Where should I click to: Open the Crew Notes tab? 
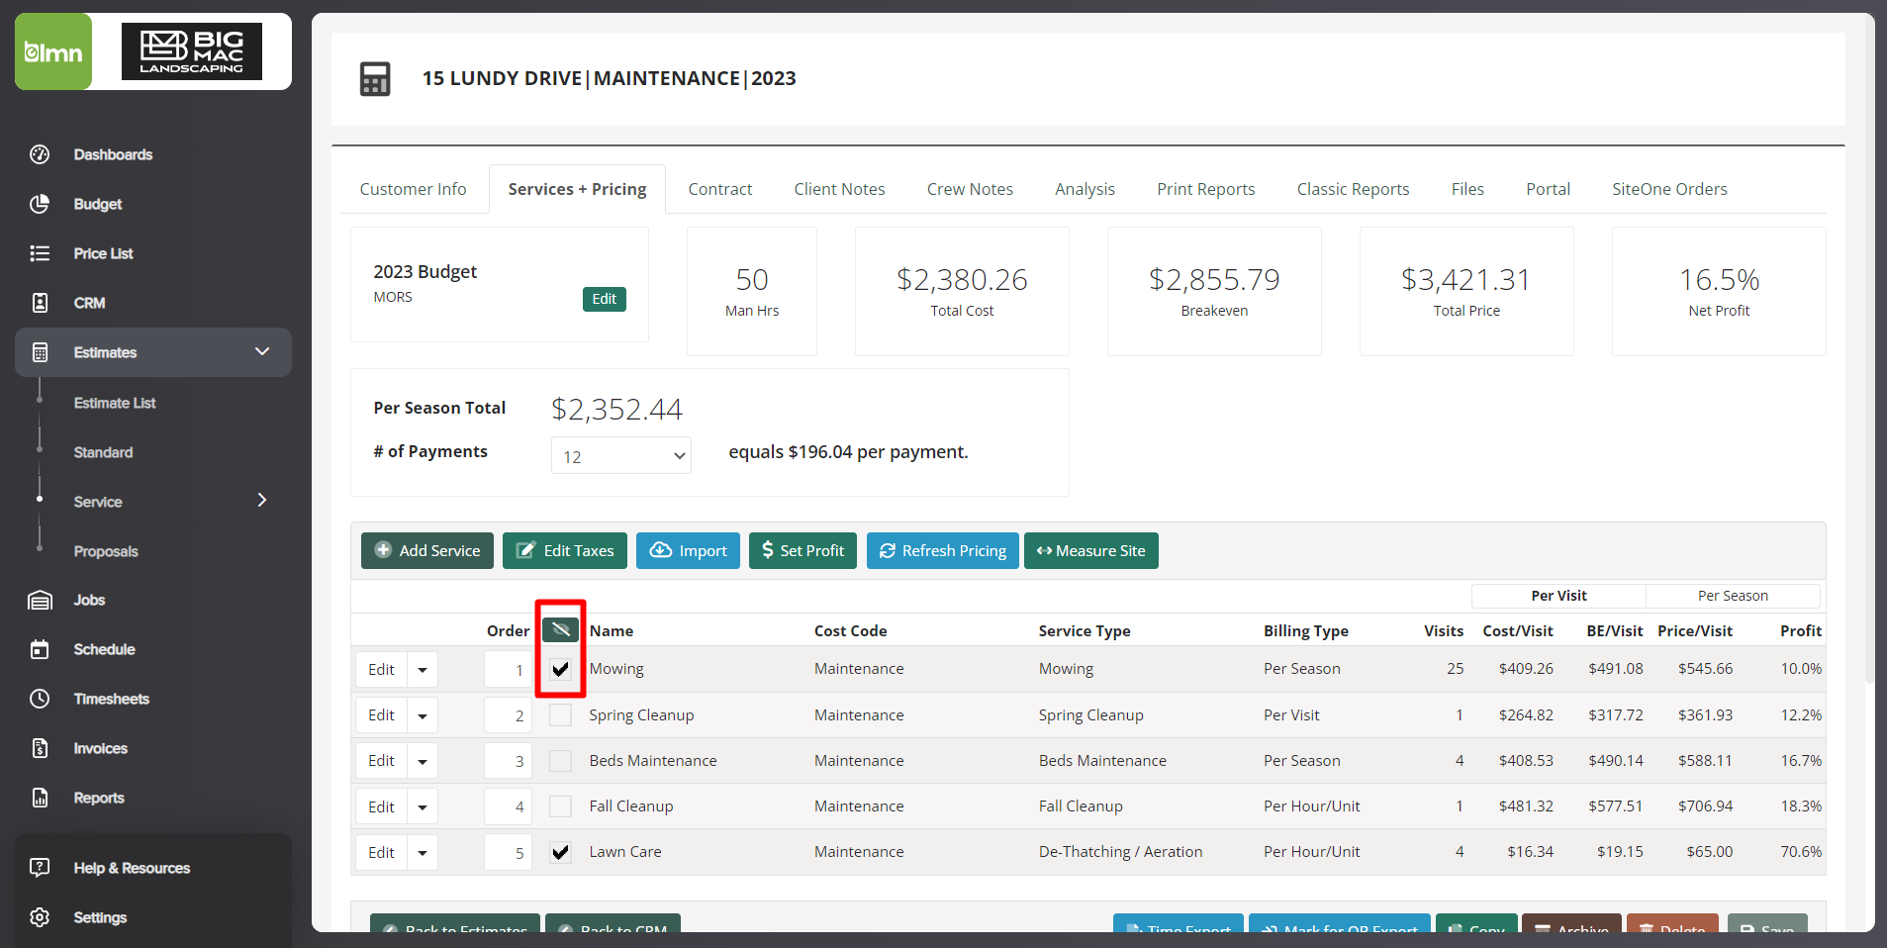[970, 189]
